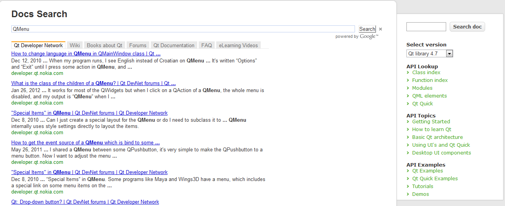Image resolution: width=505 pixels, height=206 pixels.
Task: Open the How to learn Qt link
Action: (x=432, y=130)
